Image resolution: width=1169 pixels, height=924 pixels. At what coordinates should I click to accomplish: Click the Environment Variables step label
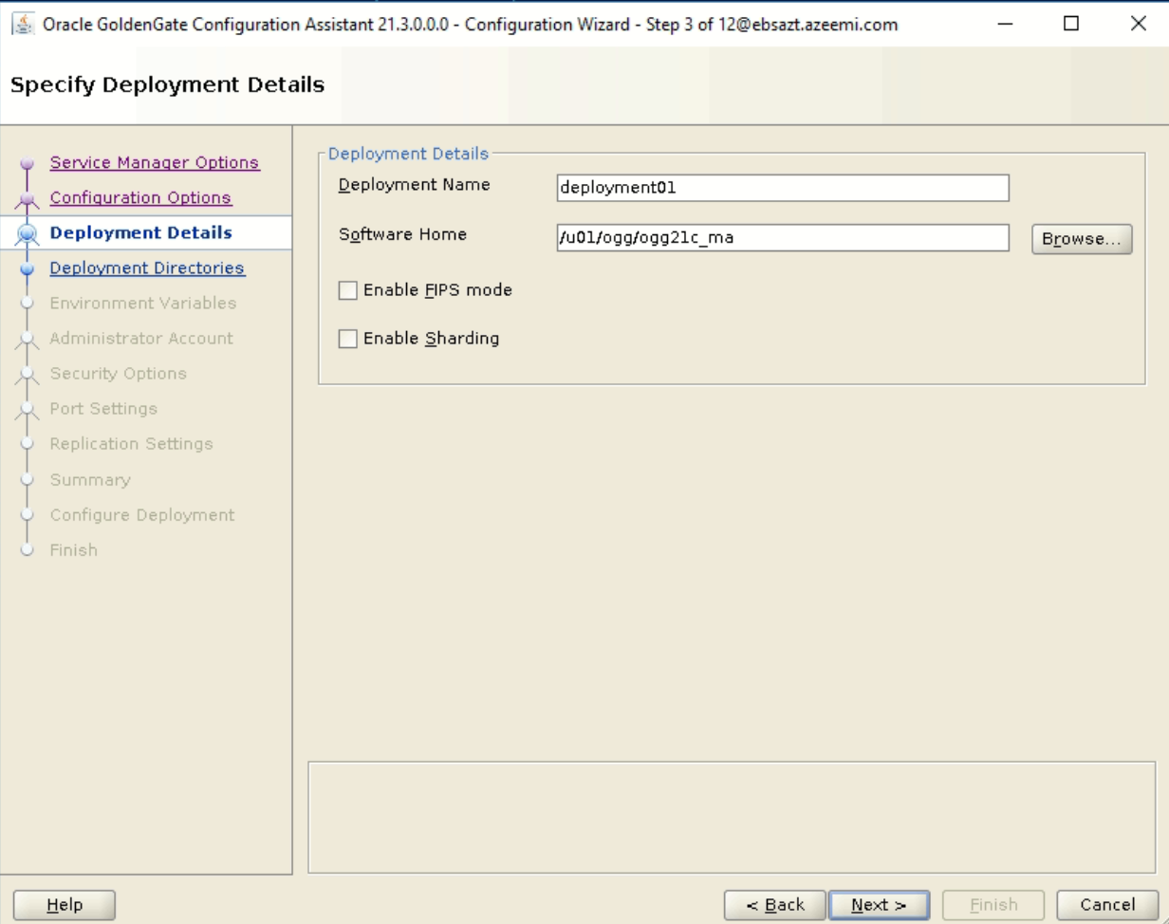pyautogui.click(x=143, y=303)
